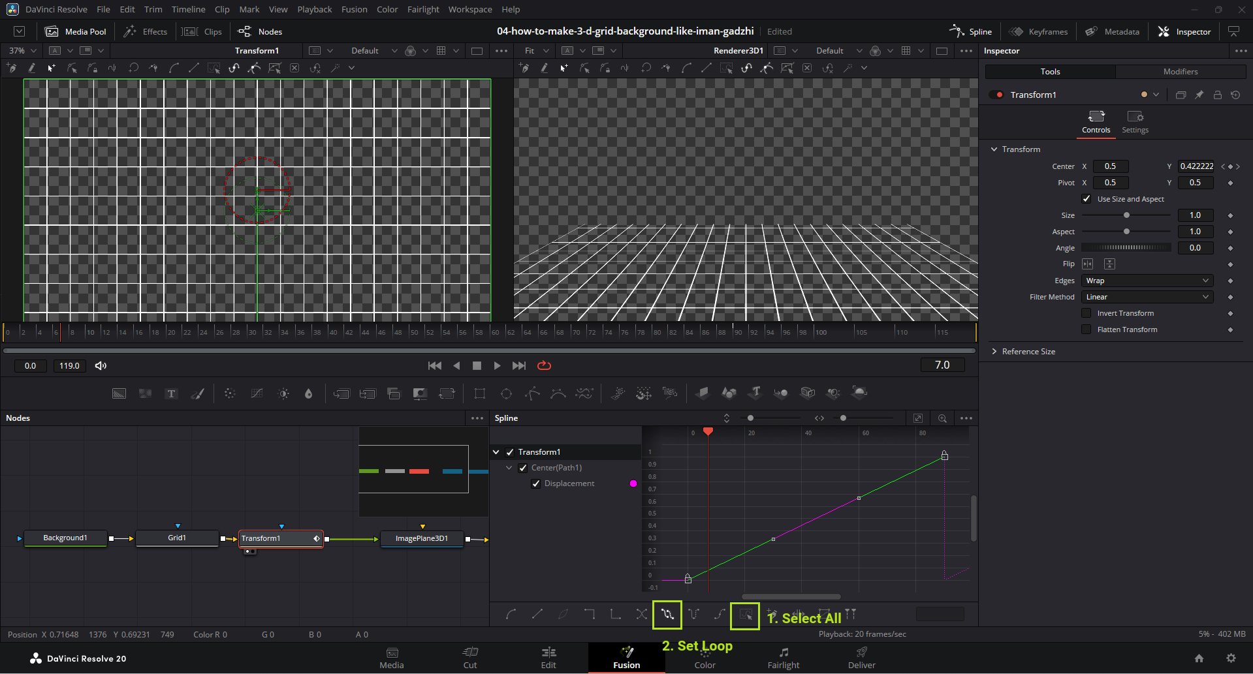Mute audio with speaker icon
The image size is (1253, 674).
[101, 365]
